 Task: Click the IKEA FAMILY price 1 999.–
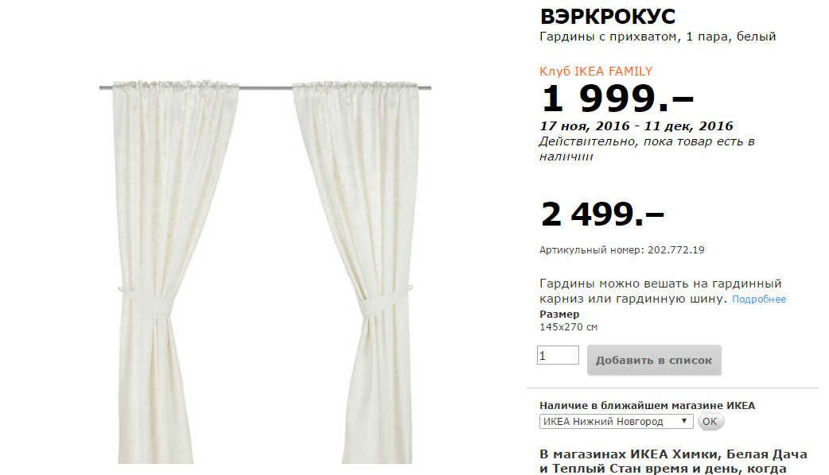(x=617, y=98)
